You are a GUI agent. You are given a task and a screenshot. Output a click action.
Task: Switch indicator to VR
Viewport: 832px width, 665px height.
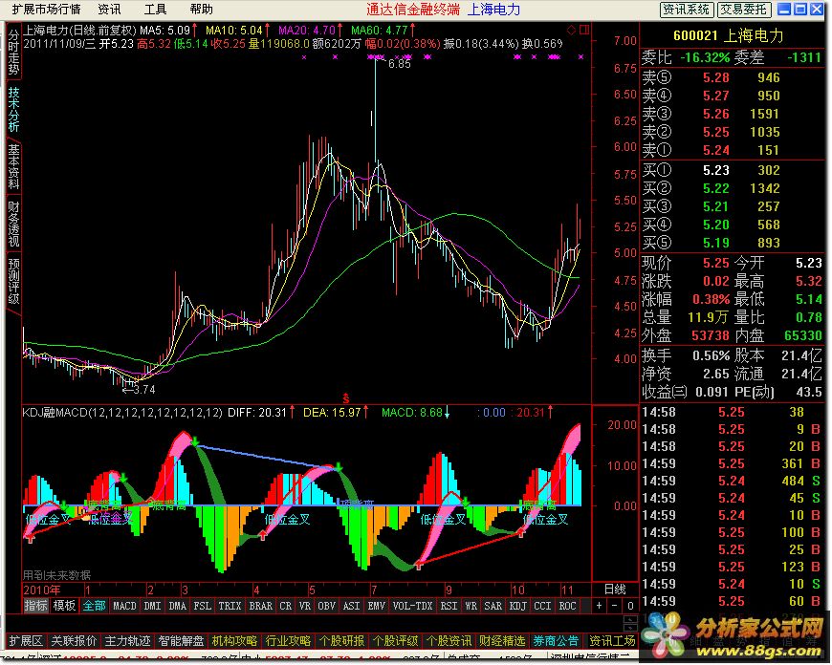pos(304,606)
